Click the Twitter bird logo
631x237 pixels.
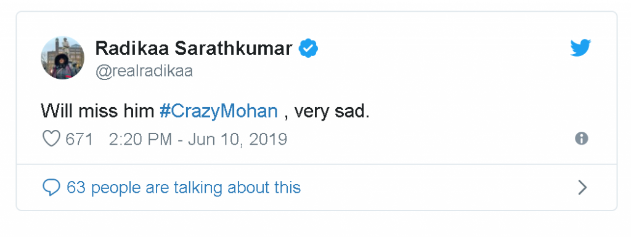pos(580,48)
